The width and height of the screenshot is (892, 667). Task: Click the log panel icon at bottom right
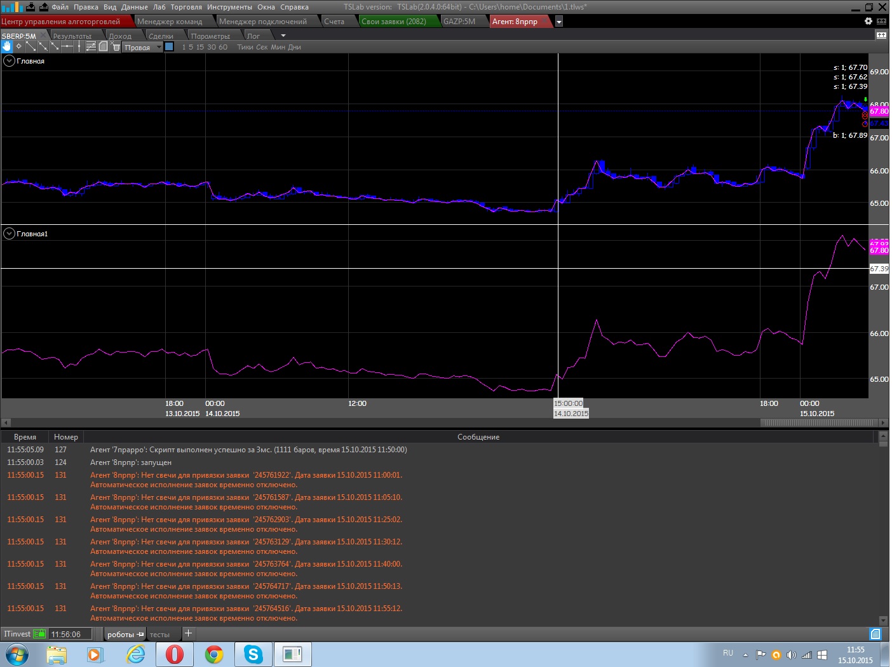(875, 633)
